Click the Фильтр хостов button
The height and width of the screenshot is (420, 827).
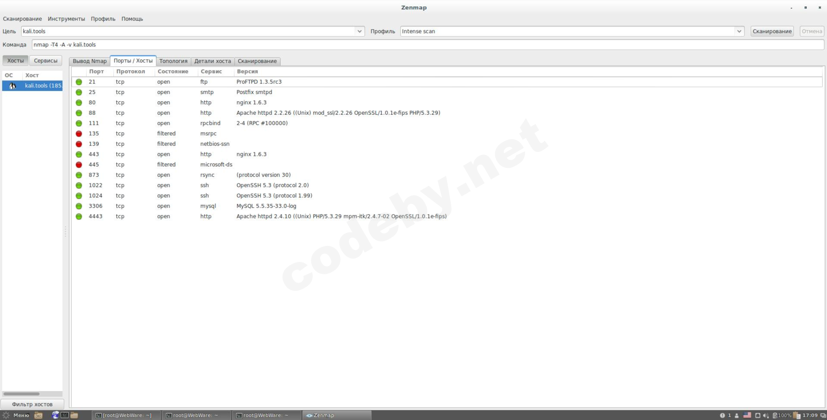(32, 404)
